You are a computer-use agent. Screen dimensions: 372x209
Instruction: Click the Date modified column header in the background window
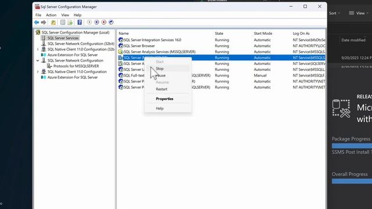tap(353, 40)
